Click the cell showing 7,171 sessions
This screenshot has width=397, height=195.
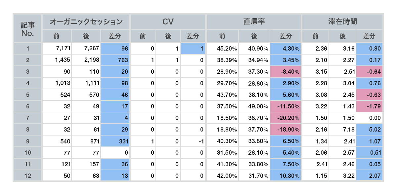coord(57,49)
